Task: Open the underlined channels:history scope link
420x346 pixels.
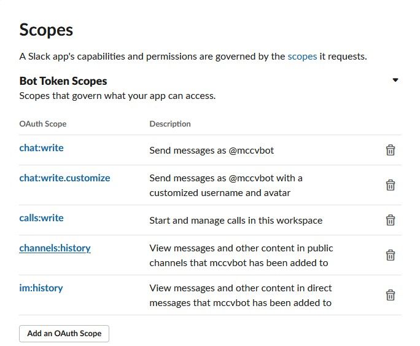Action: click(x=55, y=248)
